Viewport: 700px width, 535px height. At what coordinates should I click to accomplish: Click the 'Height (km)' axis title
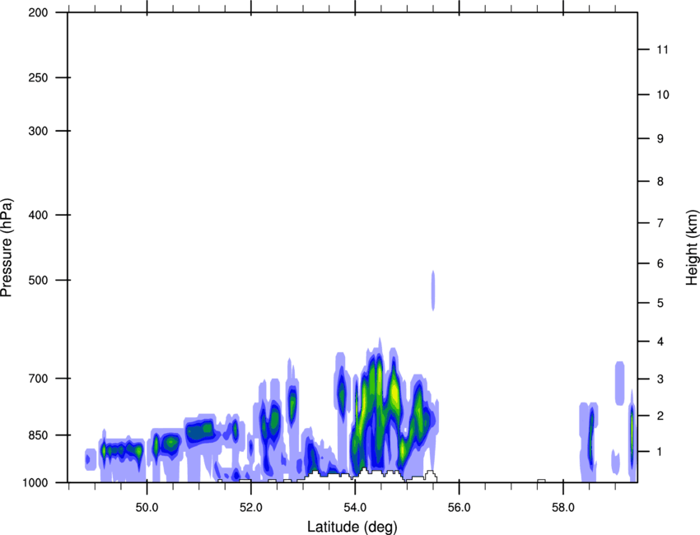coord(692,247)
